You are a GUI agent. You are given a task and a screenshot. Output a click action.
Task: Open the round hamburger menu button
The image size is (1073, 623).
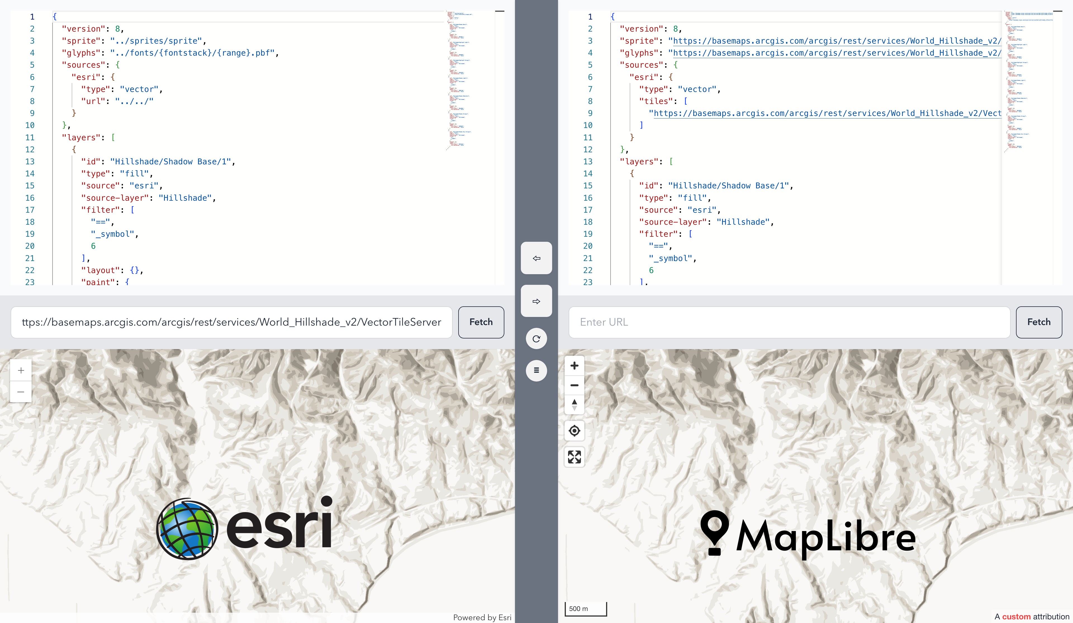click(536, 370)
